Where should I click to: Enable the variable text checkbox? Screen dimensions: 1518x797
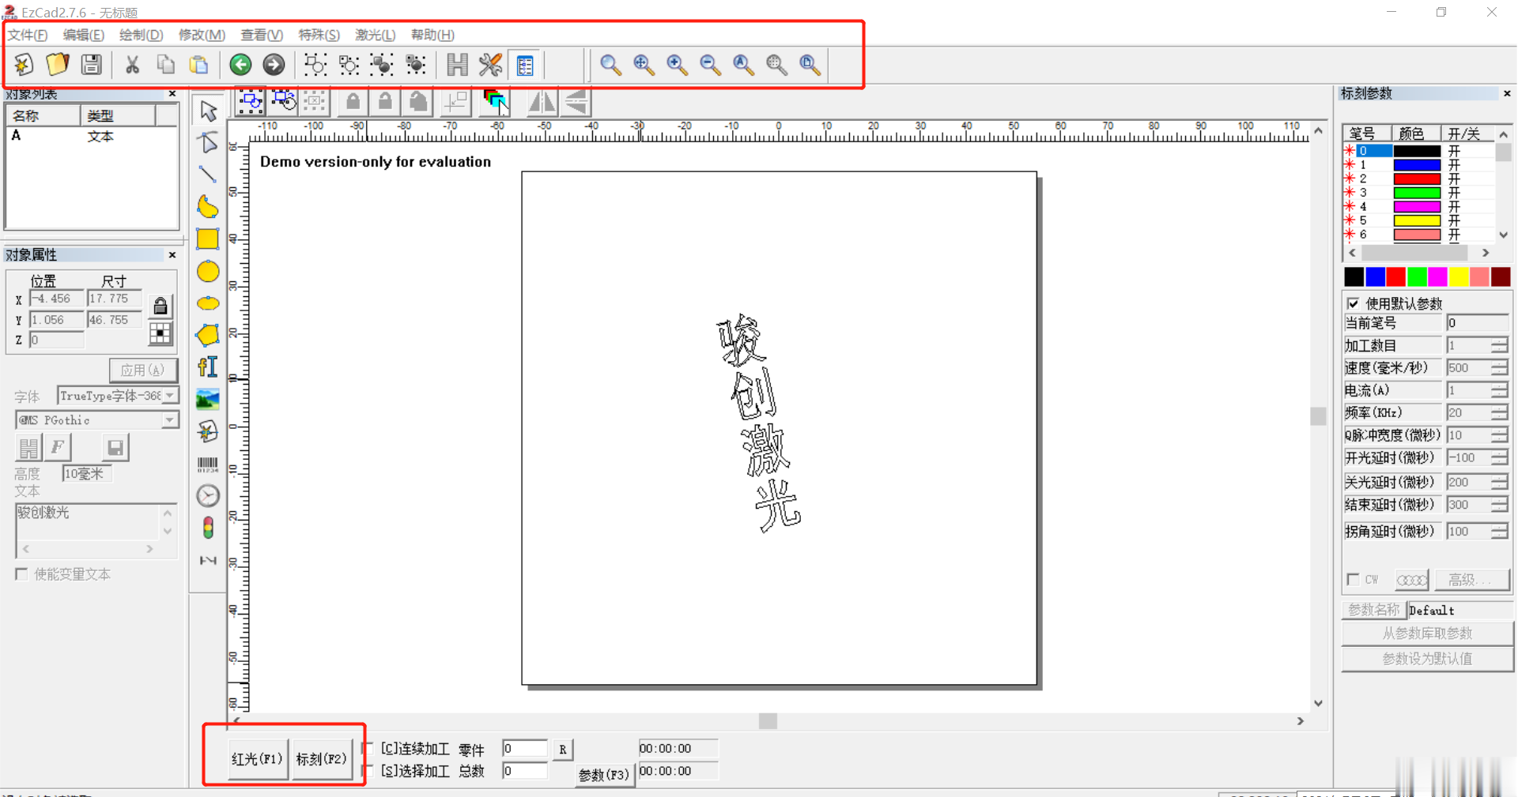pyautogui.click(x=21, y=574)
